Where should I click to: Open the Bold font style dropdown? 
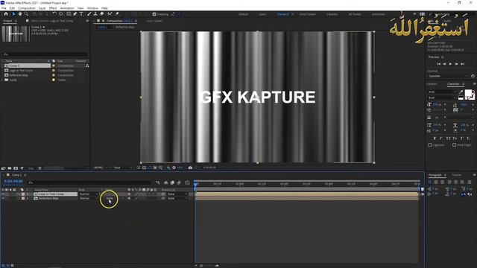pyautogui.click(x=441, y=98)
